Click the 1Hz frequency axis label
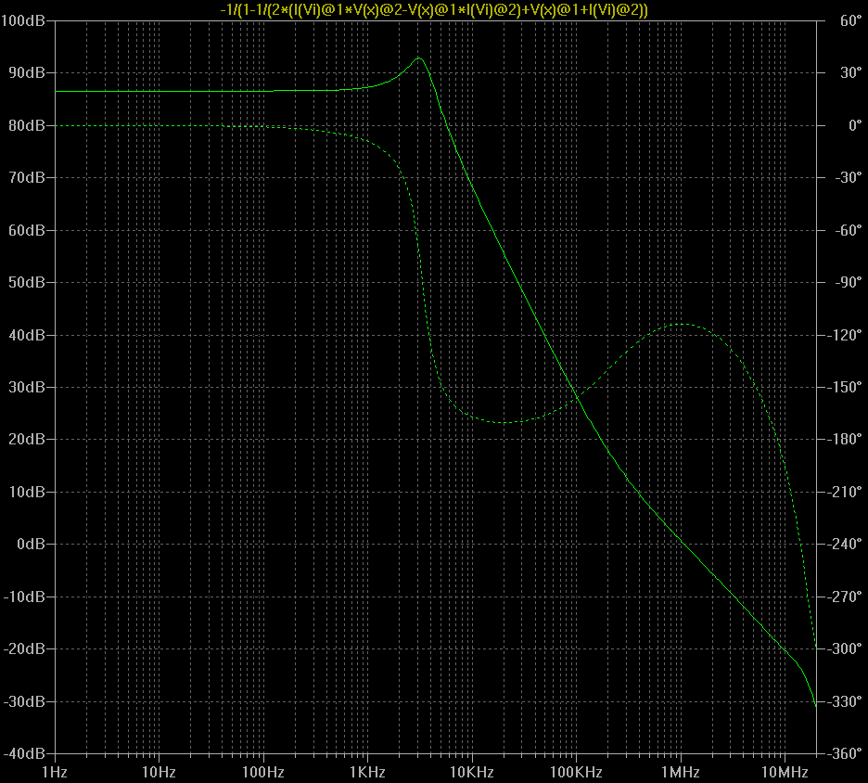868x783 pixels. 55,772
